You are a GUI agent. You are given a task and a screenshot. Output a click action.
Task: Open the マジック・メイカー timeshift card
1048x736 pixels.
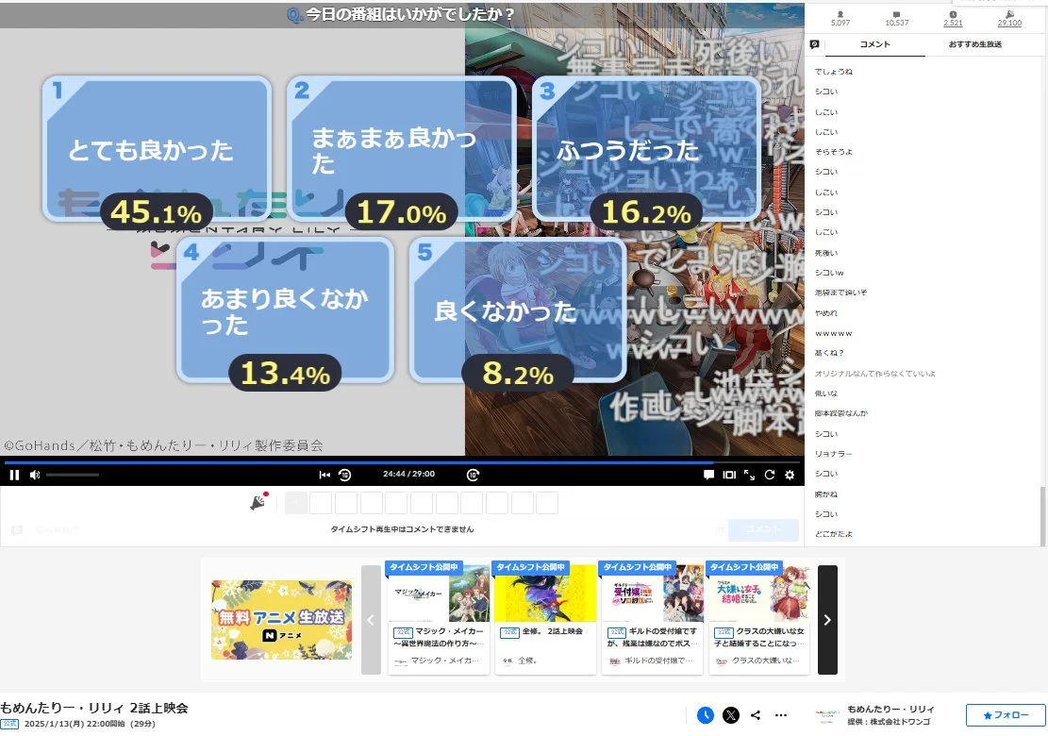click(x=439, y=618)
